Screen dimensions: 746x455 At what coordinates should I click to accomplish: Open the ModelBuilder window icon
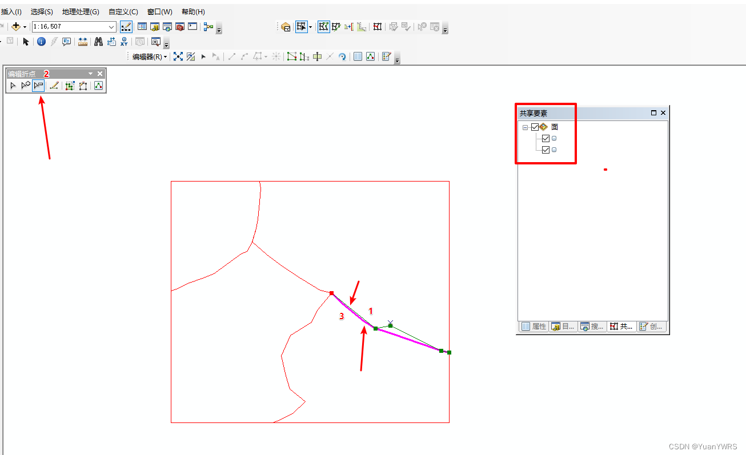208,27
